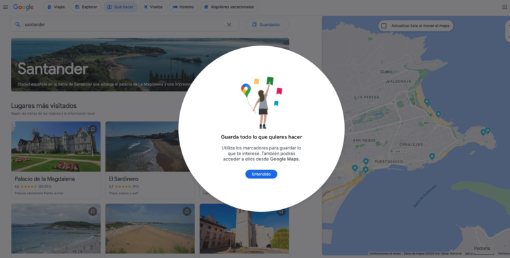Click Bahía de Santander map label
This screenshot has height=258, width=510.
pyautogui.click(x=424, y=197)
